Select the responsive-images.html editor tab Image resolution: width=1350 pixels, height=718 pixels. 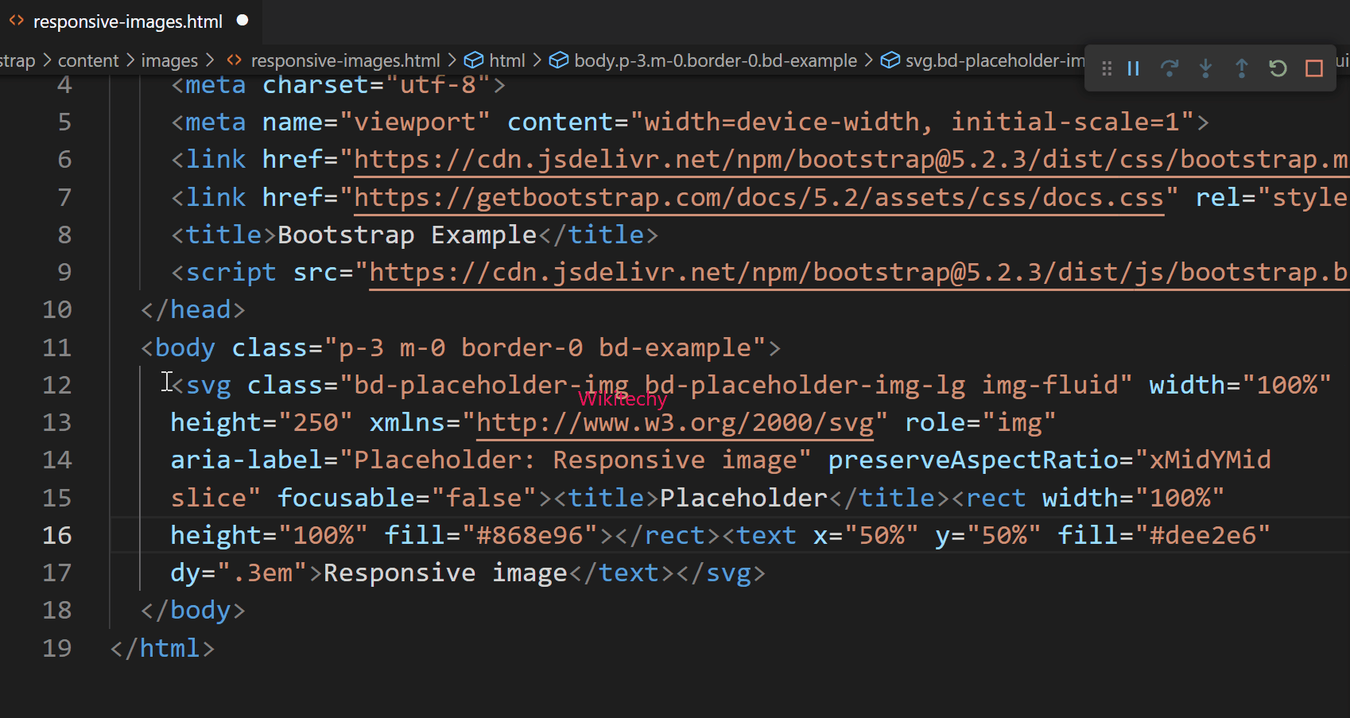[x=127, y=21]
